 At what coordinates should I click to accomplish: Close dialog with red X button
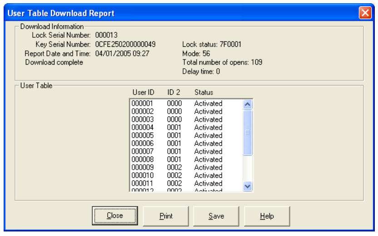tap(365, 13)
